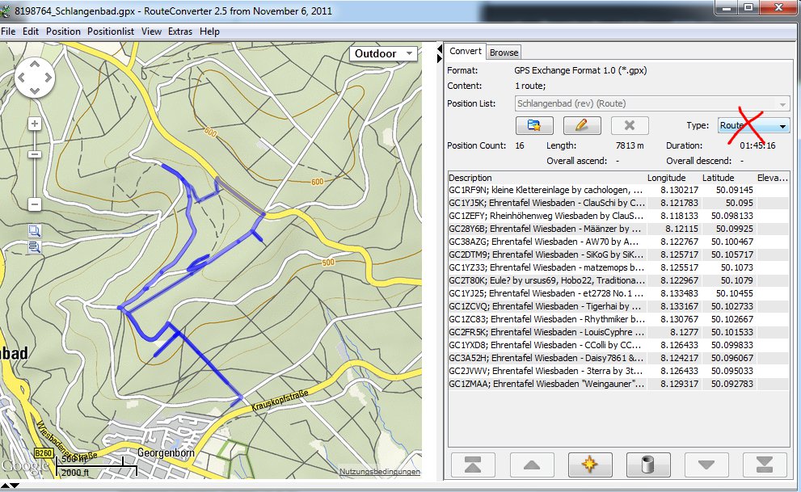Sort by the Longitude column header
This screenshot has height=492, width=801.
(x=674, y=178)
